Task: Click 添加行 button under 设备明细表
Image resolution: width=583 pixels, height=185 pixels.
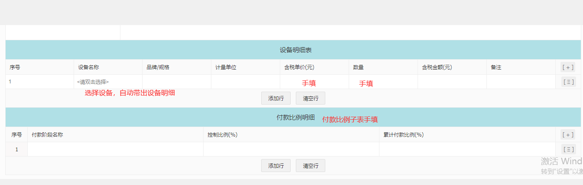Action: click(x=276, y=98)
